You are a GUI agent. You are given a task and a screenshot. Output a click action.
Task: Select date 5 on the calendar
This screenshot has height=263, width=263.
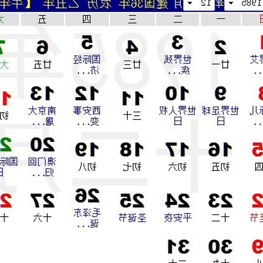tap(87, 42)
